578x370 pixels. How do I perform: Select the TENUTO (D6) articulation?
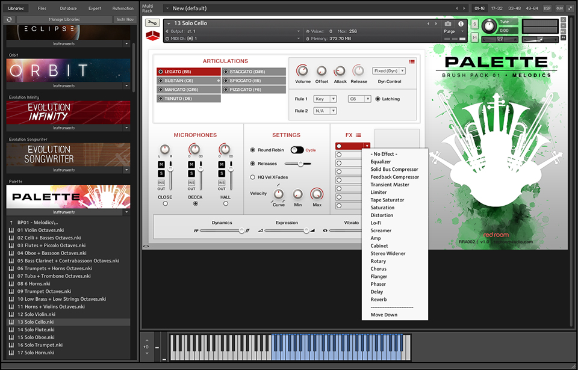(x=188, y=99)
